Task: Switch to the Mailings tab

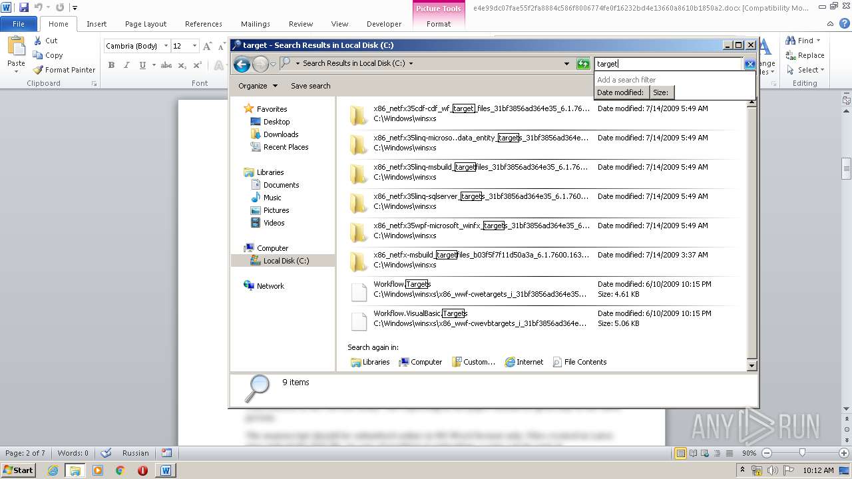Action: pyautogui.click(x=256, y=24)
